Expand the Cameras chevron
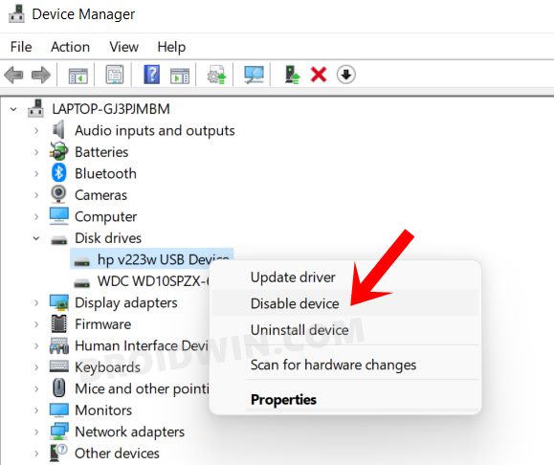The height and width of the screenshot is (465, 554). [x=36, y=195]
